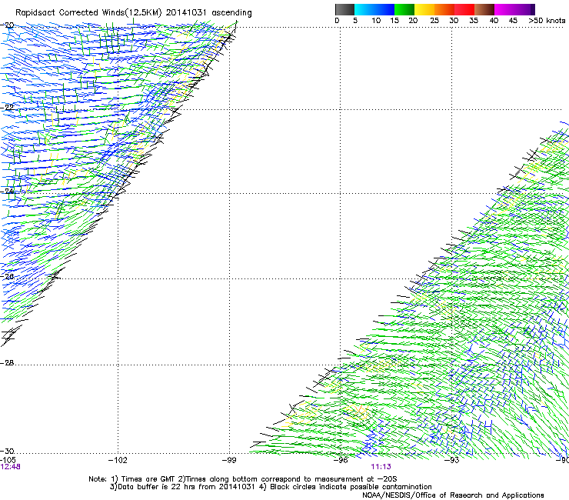Click the magenta 40-45 knots legend swatch
This screenshot has width=569, height=500.
pos(504,9)
